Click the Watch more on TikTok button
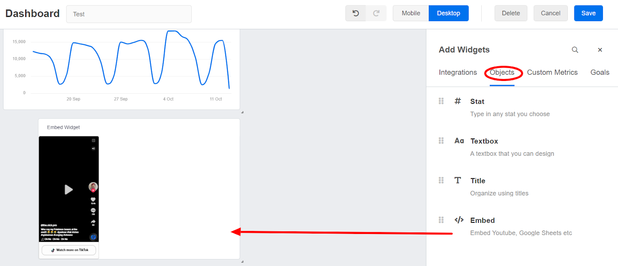Viewport: 618px width, 266px height. [x=68, y=250]
